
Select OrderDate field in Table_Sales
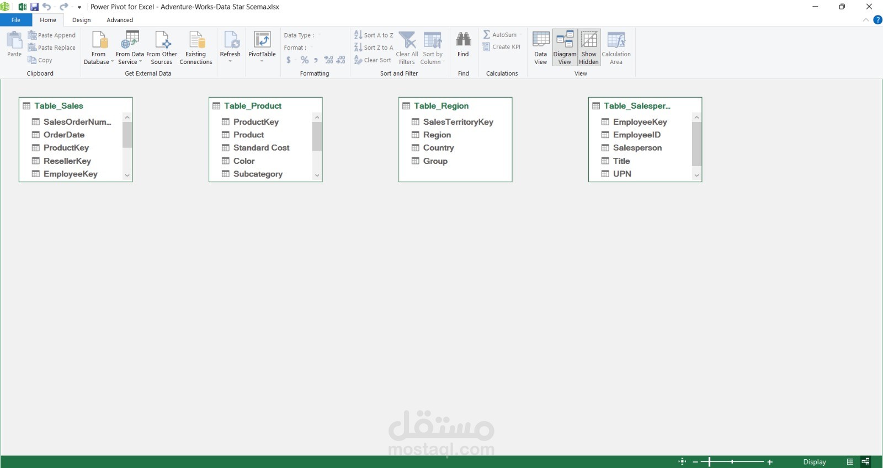64,135
